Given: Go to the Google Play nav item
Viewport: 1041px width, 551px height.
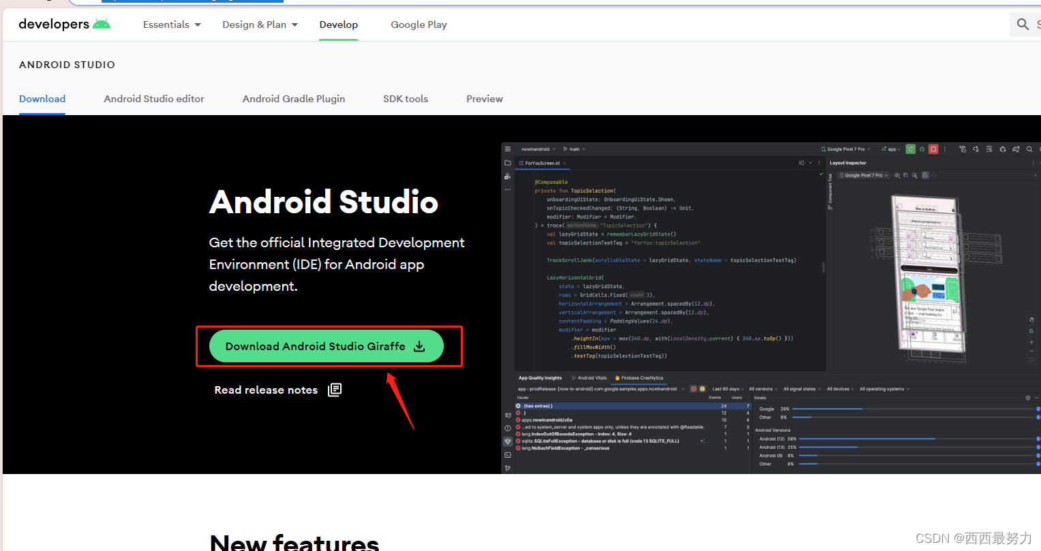Looking at the screenshot, I should click(x=419, y=25).
